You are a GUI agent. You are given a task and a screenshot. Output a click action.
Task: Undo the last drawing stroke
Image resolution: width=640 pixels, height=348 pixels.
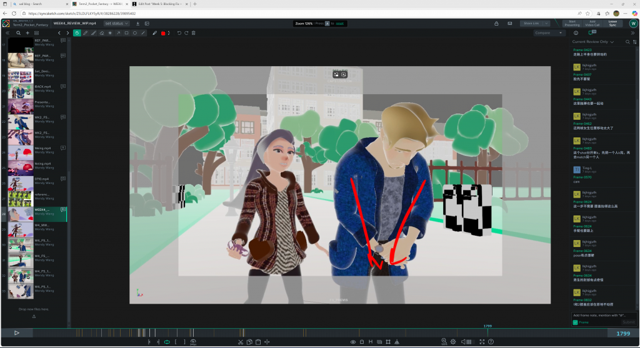179,33
